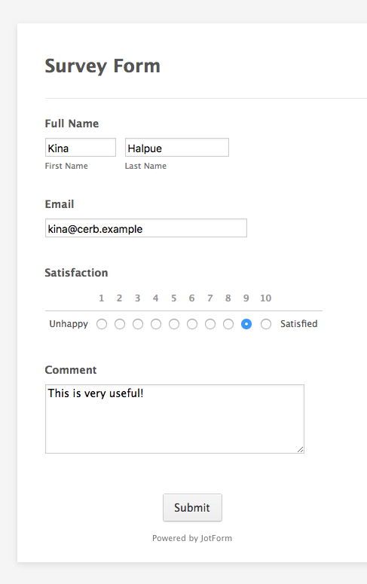Screen dimensions: 367x584
Task: Choose satisfaction rating 3
Action: point(138,324)
